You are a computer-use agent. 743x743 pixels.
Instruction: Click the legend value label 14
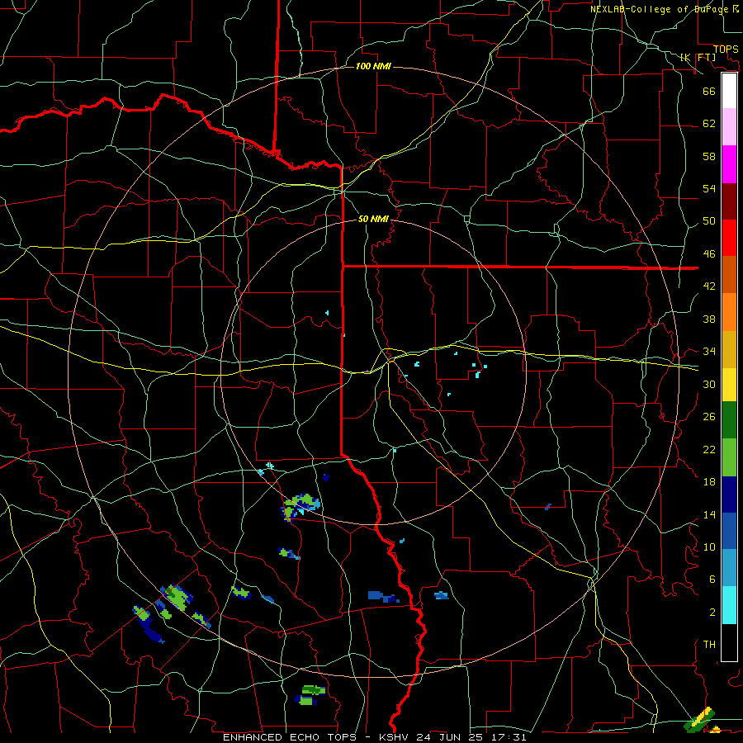click(x=709, y=514)
